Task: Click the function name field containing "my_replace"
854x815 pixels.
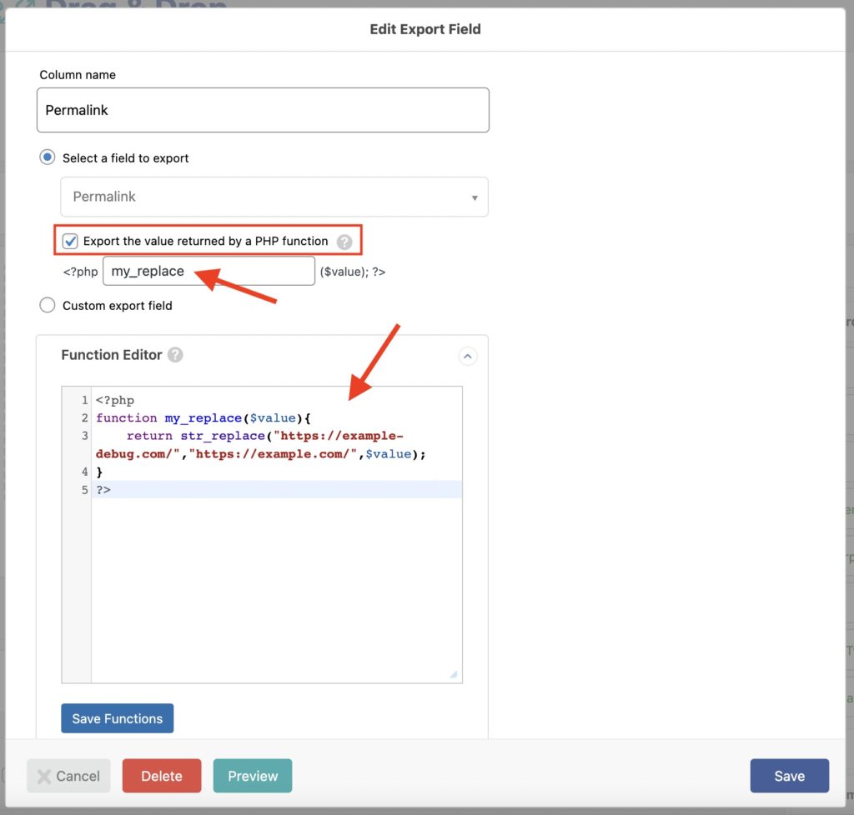Action: coord(208,271)
